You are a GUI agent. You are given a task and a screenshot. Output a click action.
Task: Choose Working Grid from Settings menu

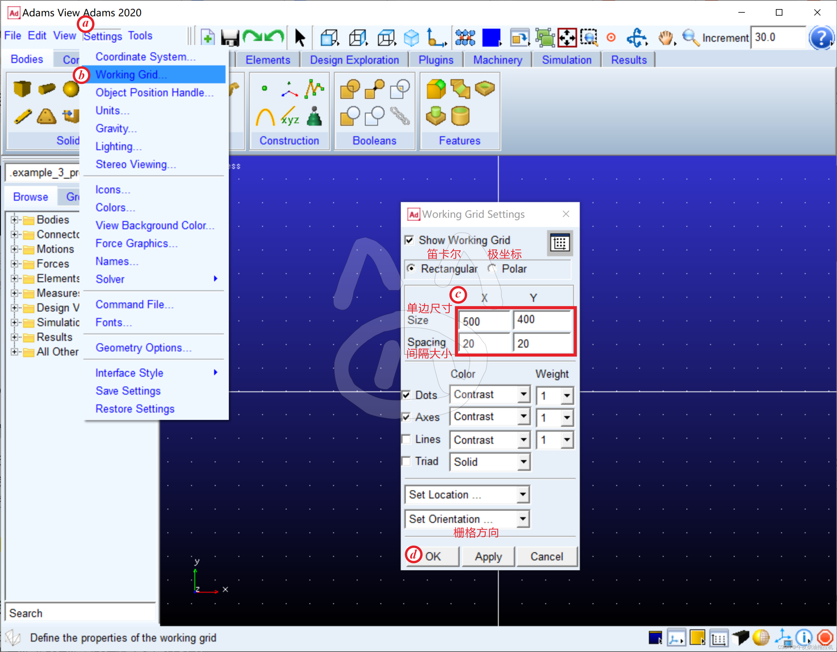pyautogui.click(x=154, y=74)
